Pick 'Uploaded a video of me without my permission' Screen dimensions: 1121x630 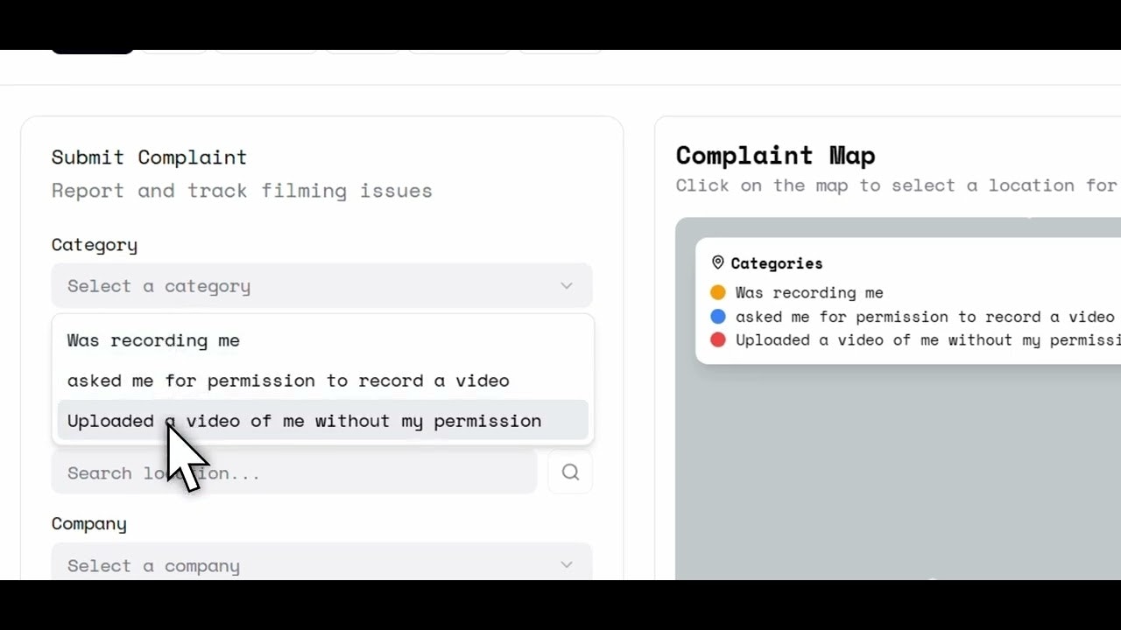[322, 421]
